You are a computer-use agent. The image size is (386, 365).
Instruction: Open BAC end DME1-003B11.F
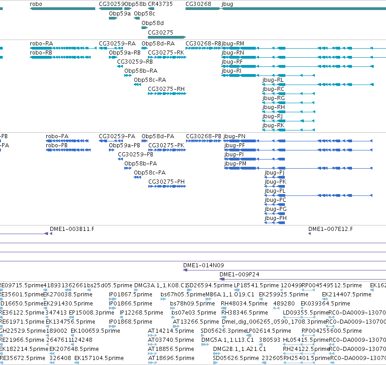point(51,234)
